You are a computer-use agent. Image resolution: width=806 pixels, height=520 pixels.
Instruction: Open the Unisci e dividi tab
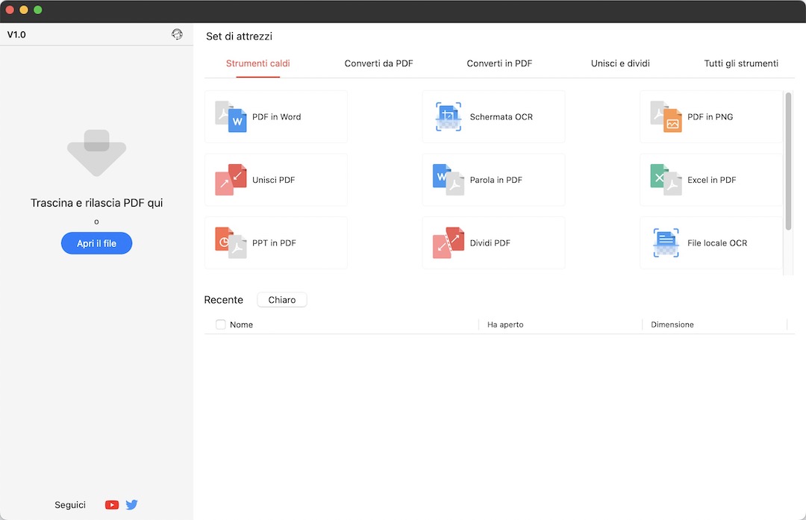pos(619,63)
